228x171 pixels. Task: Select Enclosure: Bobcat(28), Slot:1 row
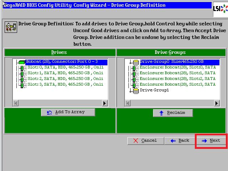[x=178, y=73]
